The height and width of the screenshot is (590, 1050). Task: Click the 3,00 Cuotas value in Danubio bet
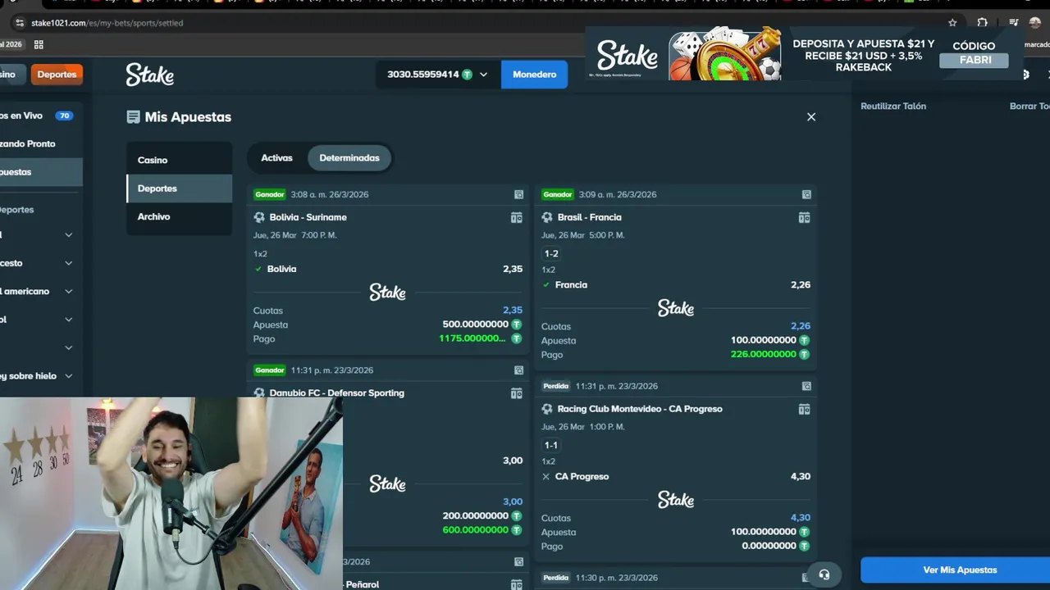pos(513,501)
